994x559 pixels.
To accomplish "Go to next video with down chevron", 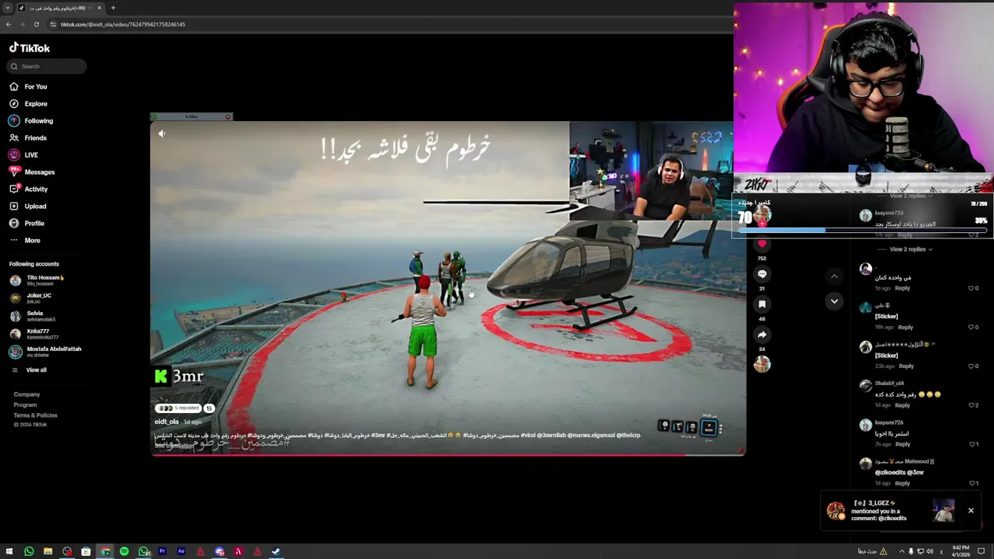I will 834,301.
